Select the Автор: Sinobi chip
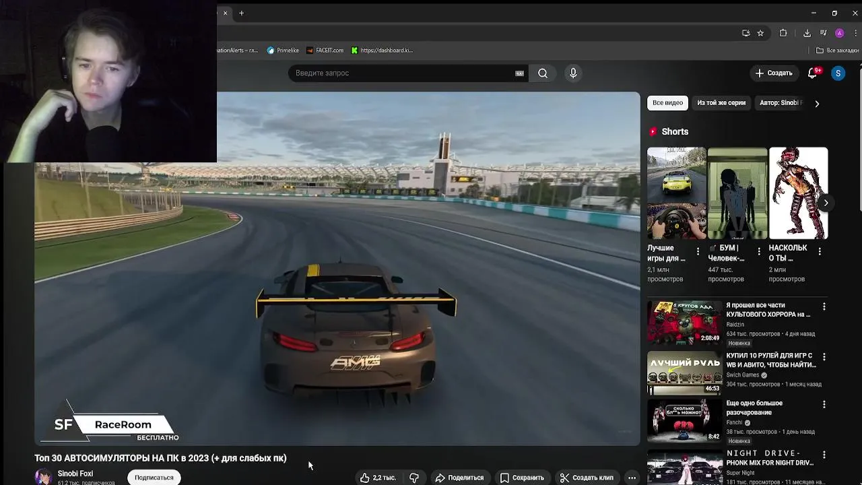This screenshot has width=862, height=485. tap(780, 103)
